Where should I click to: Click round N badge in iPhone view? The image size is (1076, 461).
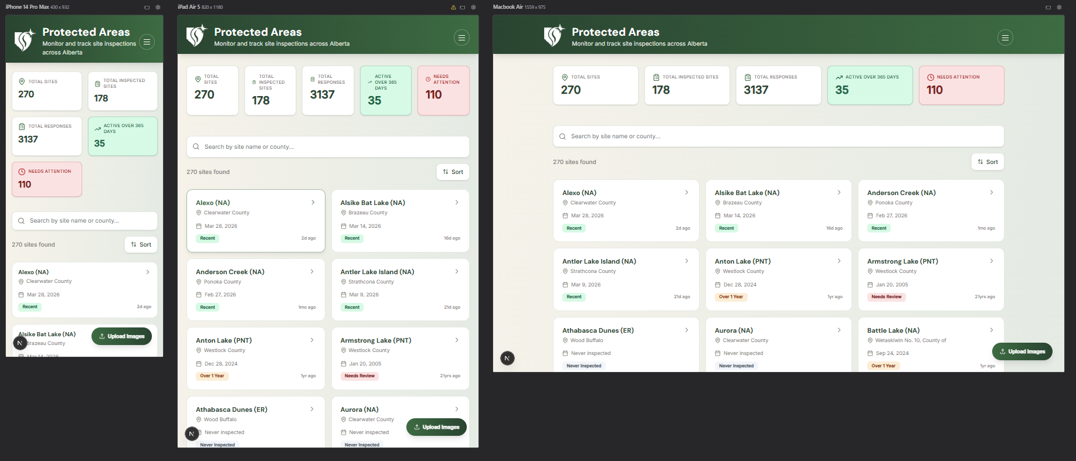20,343
